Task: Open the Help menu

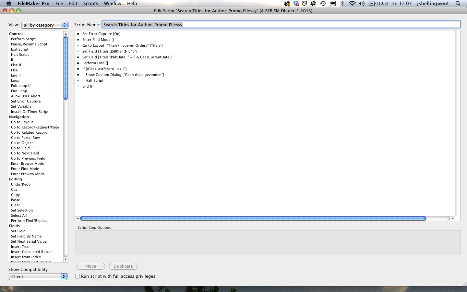Action: [132, 3]
